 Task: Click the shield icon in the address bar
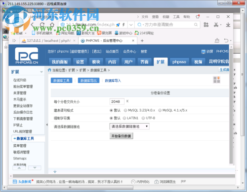pyautogui.click(x=63, y=25)
